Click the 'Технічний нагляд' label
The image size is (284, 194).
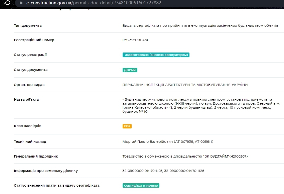(x=30, y=141)
